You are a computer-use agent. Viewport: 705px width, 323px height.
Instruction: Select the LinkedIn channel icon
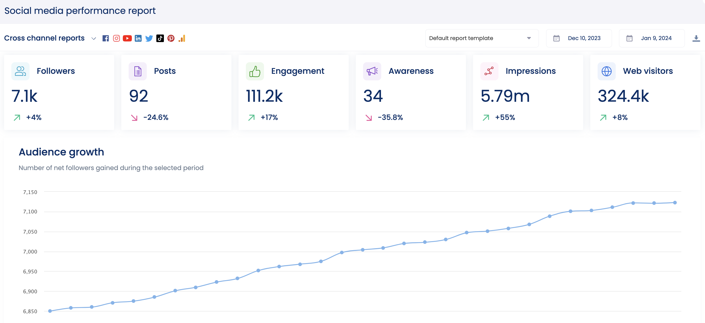(x=138, y=38)
